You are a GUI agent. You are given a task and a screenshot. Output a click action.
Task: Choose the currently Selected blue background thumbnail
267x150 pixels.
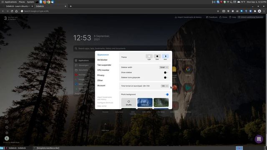click(145, 102)
